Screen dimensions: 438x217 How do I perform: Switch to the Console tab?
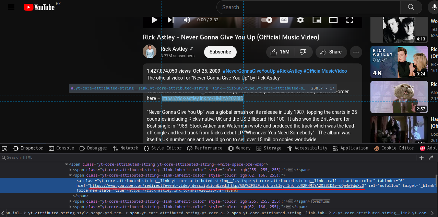(x=61, y=148)
